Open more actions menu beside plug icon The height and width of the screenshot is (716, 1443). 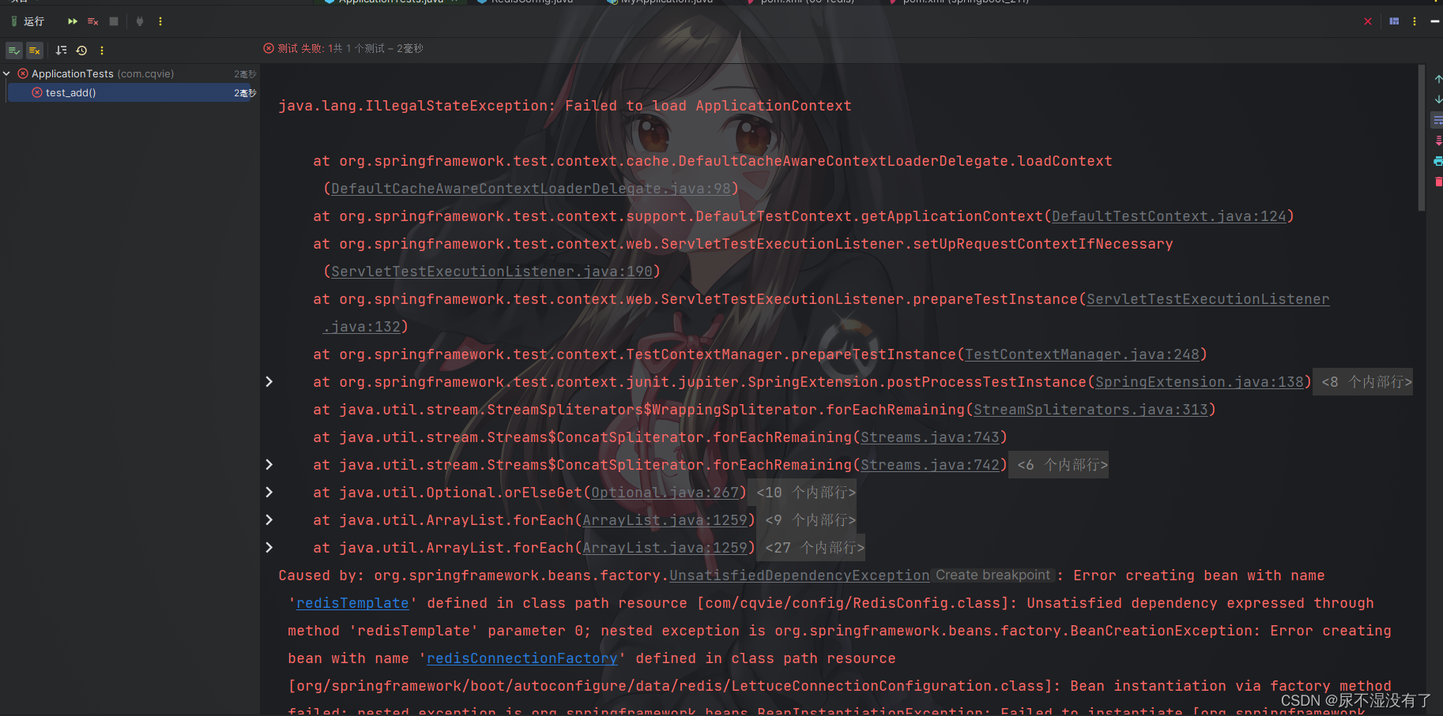coord(160,21)
